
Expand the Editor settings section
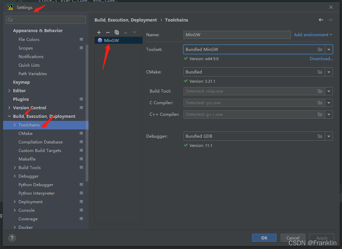[9, 91]
